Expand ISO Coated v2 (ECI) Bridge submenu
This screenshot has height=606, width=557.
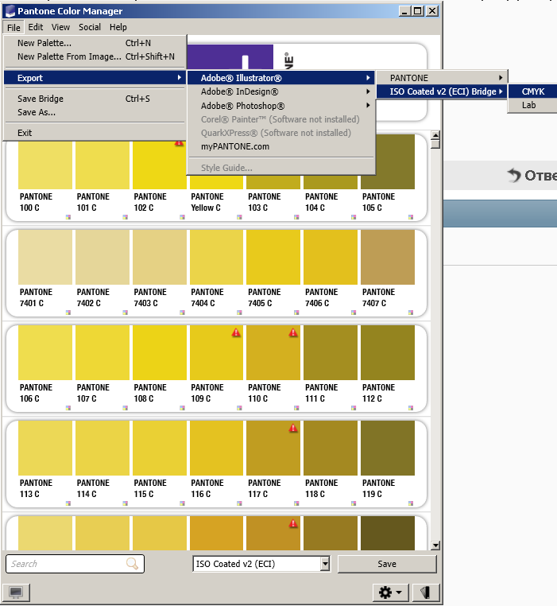(442, 91)
